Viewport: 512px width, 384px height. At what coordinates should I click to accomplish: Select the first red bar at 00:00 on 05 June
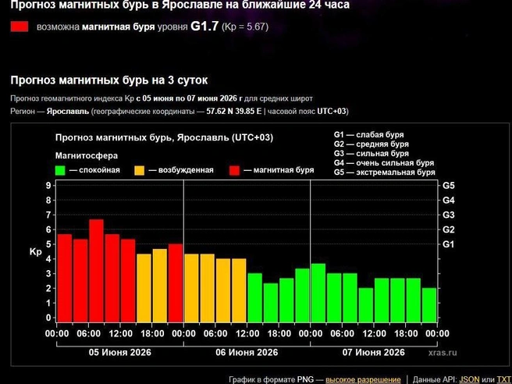click(x=65, y=278)
